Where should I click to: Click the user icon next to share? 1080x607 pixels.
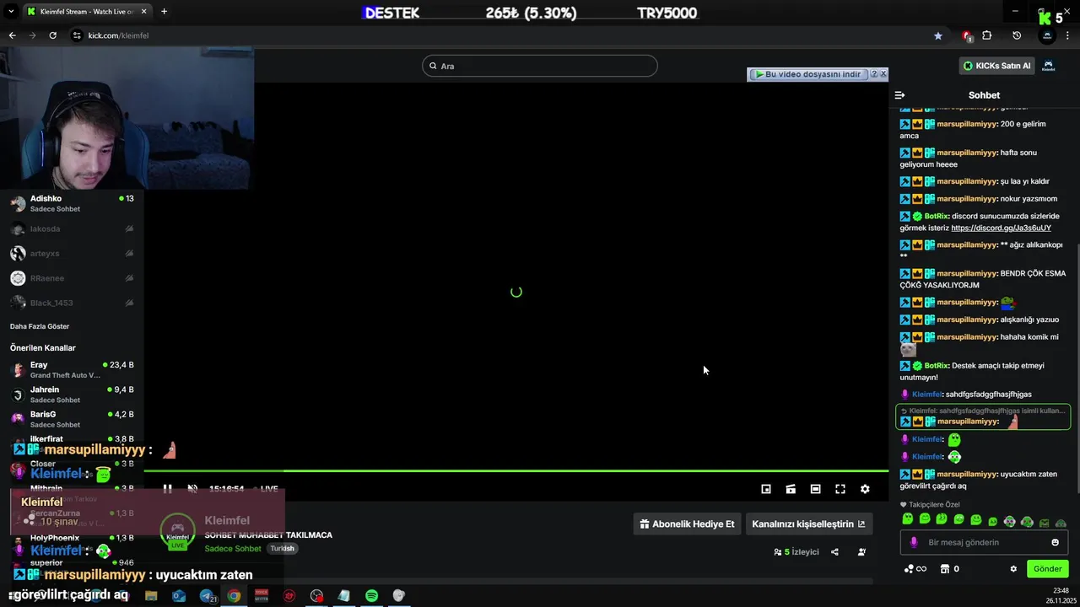click(x=861, y=552)
